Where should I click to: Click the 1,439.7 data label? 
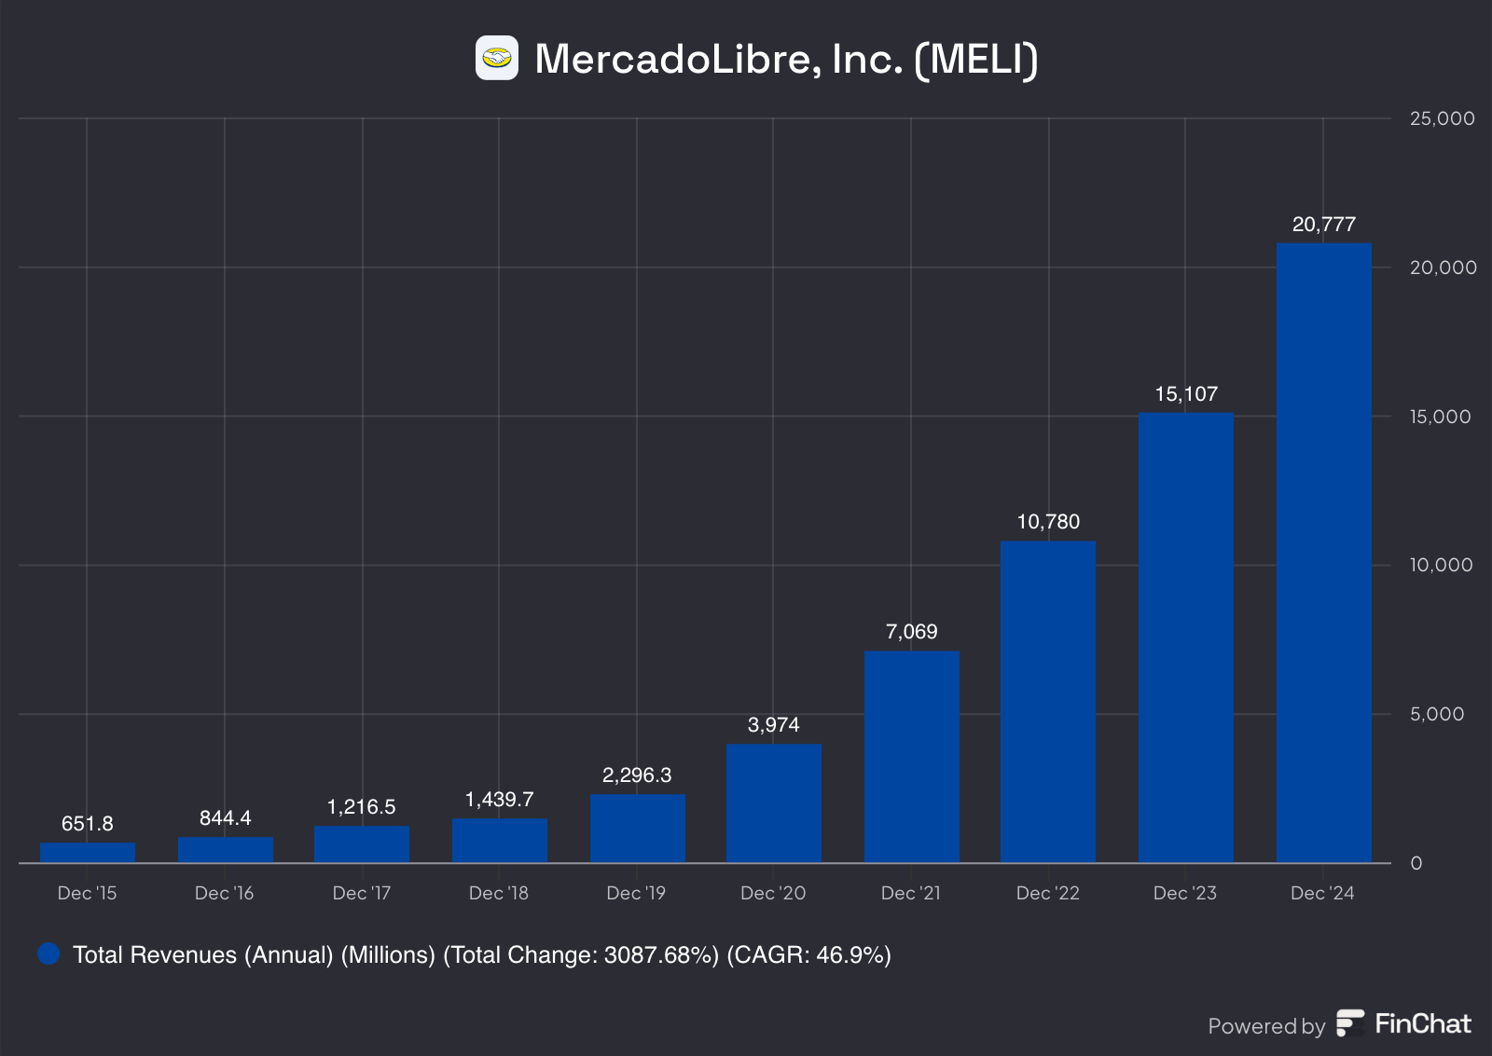pyautogui.click(x=500, y=800)
